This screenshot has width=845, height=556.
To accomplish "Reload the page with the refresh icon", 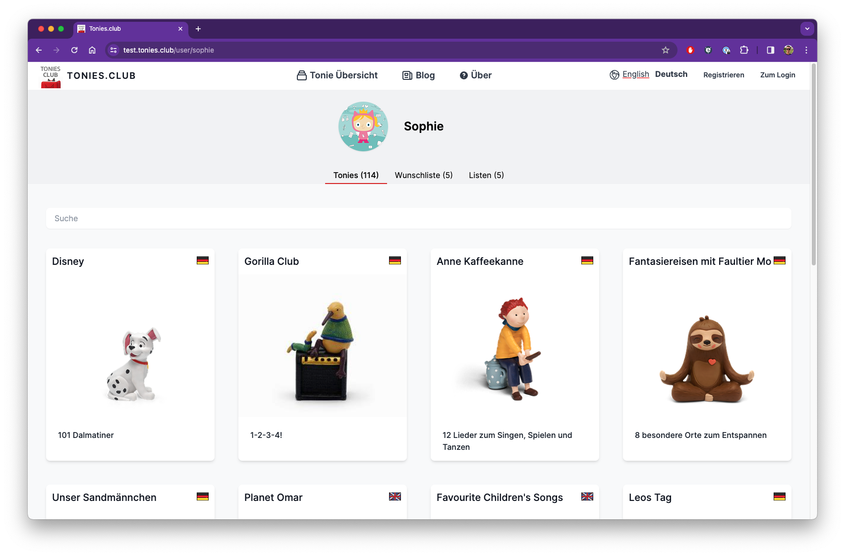I will click(74, 50).
